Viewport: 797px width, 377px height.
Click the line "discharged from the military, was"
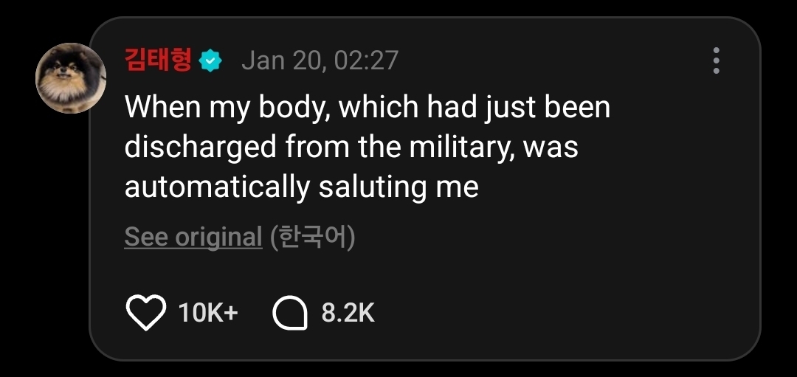(x=351, y=147)
